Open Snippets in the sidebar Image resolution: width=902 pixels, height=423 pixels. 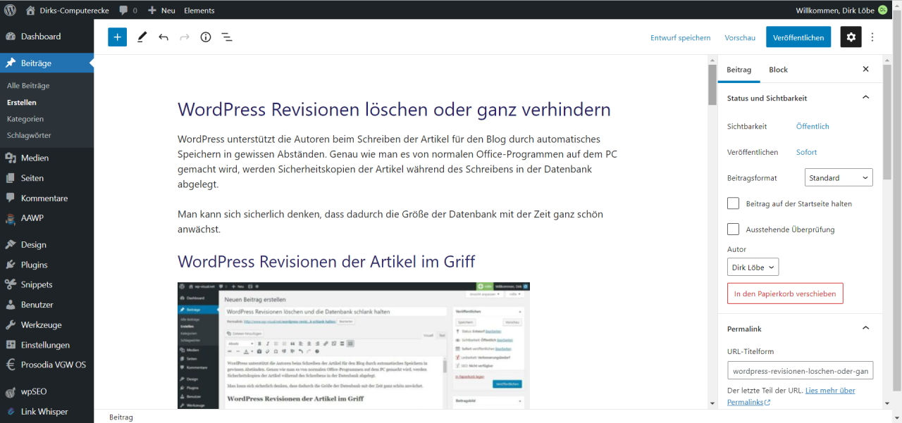(47, 285)
